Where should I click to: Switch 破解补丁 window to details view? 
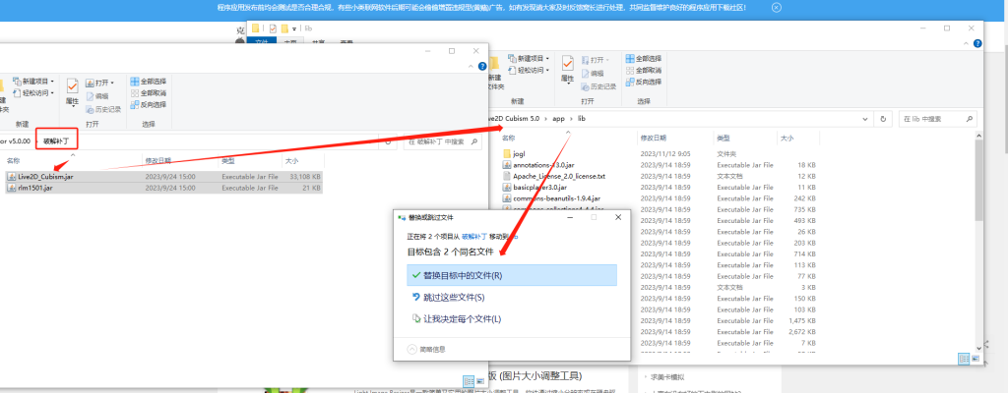coord(468,381)
